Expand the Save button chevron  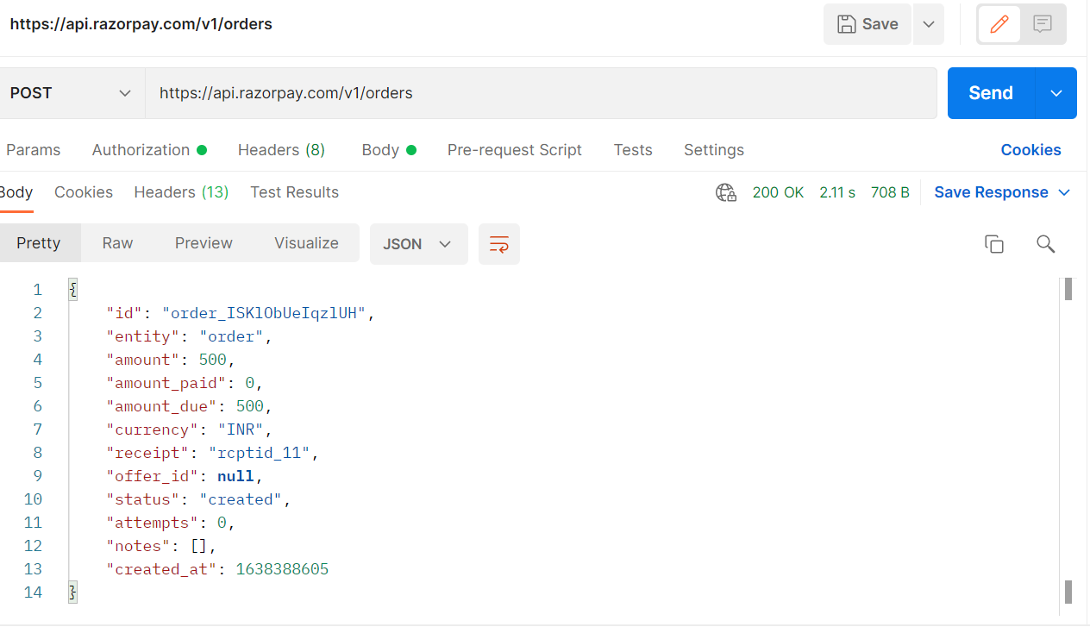coord(928,23)
